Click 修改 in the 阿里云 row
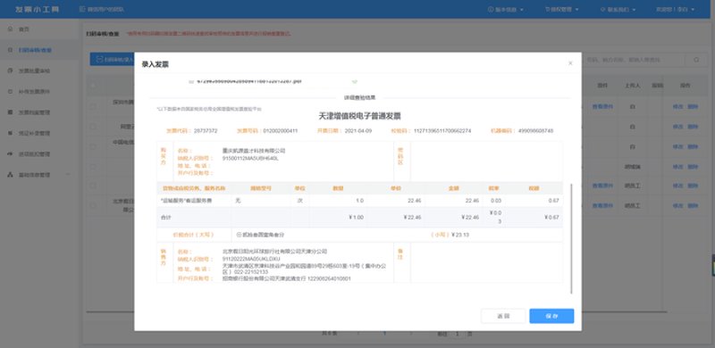Screen dimensions: 715x348 click(x=677, y=127)
